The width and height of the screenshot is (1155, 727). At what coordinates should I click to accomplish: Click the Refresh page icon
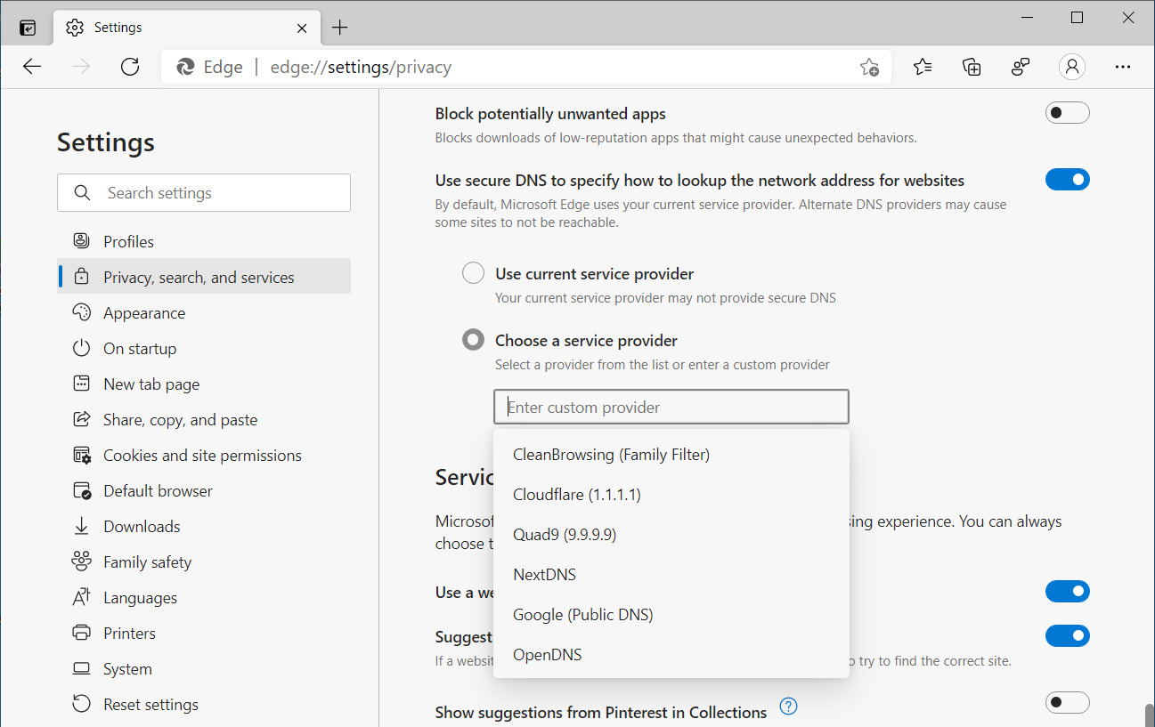(x=130, y=67)
